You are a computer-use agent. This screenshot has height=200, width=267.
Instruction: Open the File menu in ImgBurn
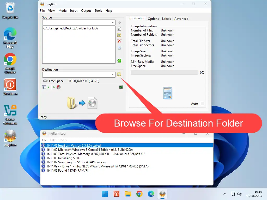(42, 10)
